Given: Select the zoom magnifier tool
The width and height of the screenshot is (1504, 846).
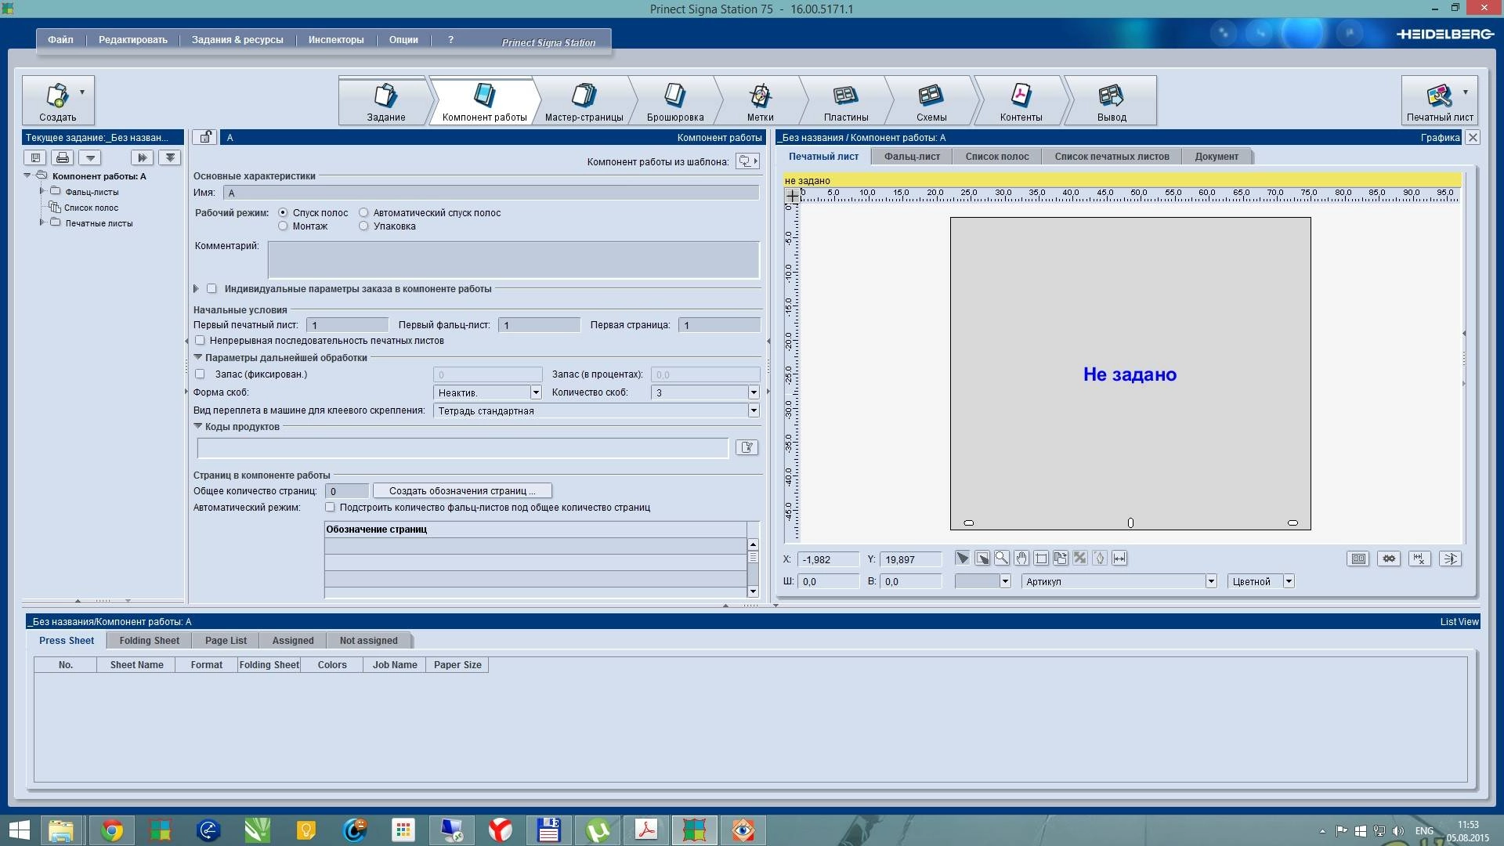Looking at the screenshot, I should tap(1001, 558).
